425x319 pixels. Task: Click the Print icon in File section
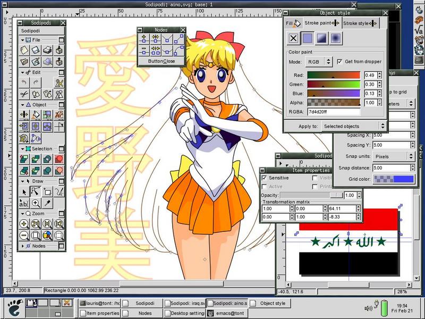click(47, 50)
